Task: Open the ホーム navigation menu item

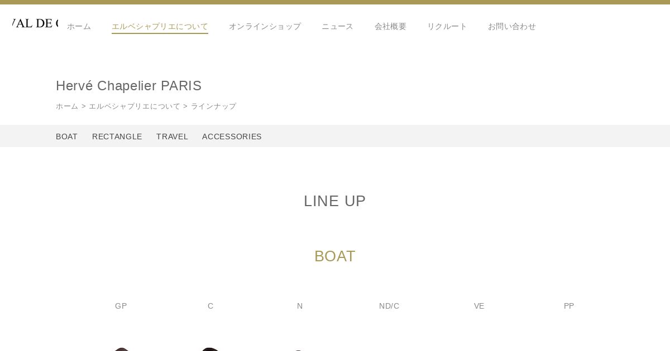Action: (x=79, y=26)
